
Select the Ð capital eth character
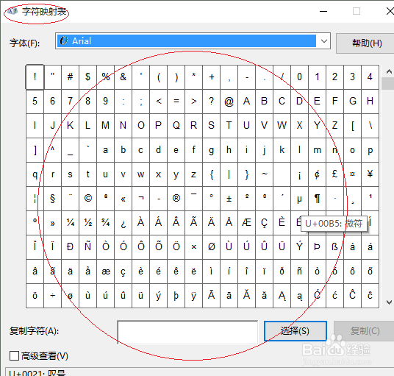70,247
